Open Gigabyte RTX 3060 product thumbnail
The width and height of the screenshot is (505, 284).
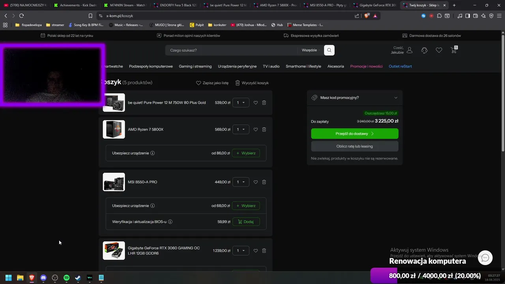114,250
